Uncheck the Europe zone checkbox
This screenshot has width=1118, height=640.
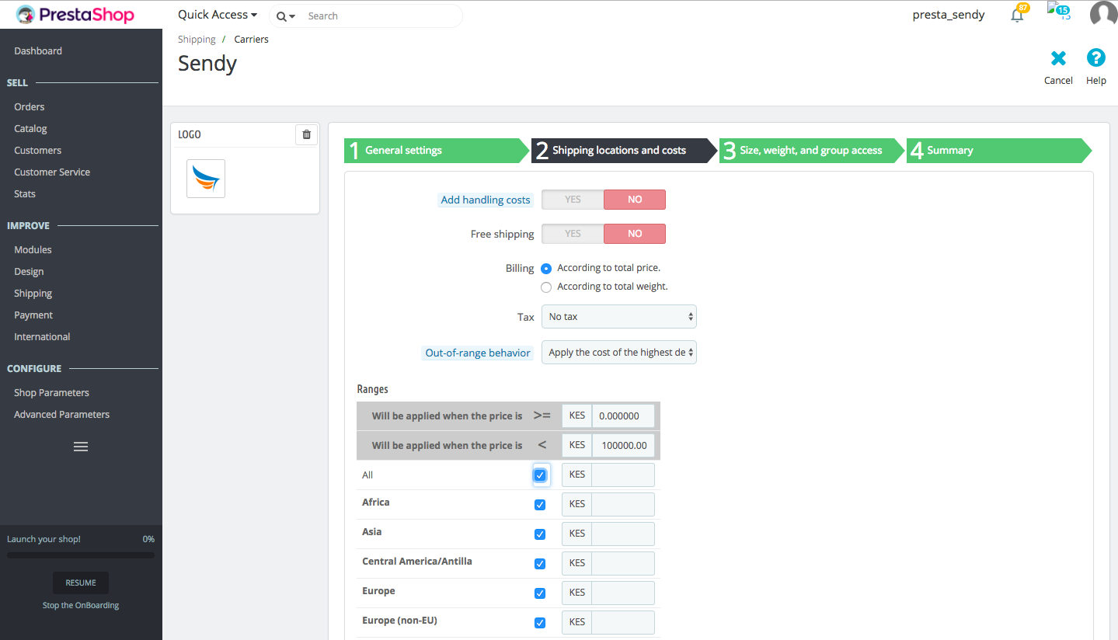coord(540,593)
